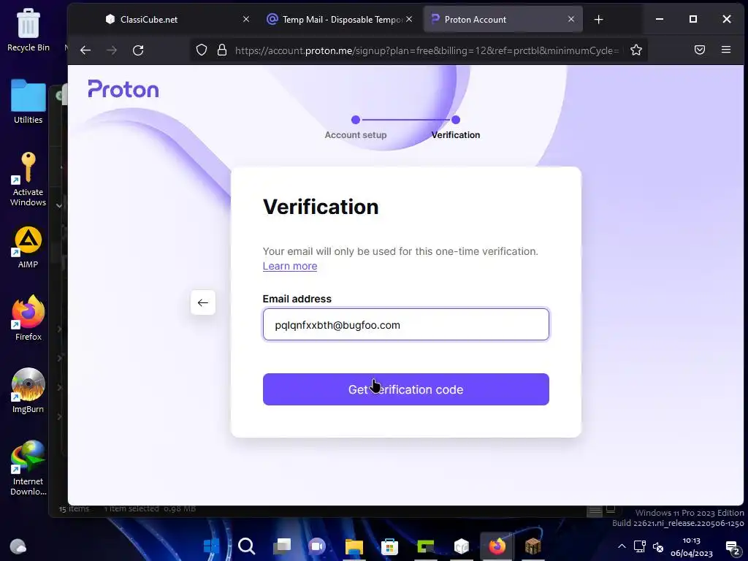Open a new browser tab
Image resolution: width=748 pixels, height=561 pixels.
point(599,20)
